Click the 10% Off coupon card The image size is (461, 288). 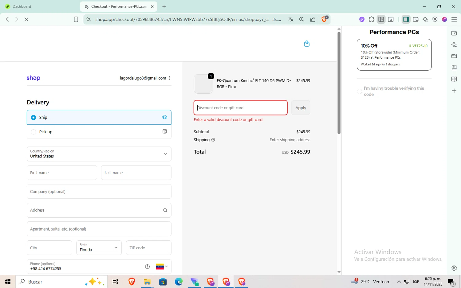[394, 55]
